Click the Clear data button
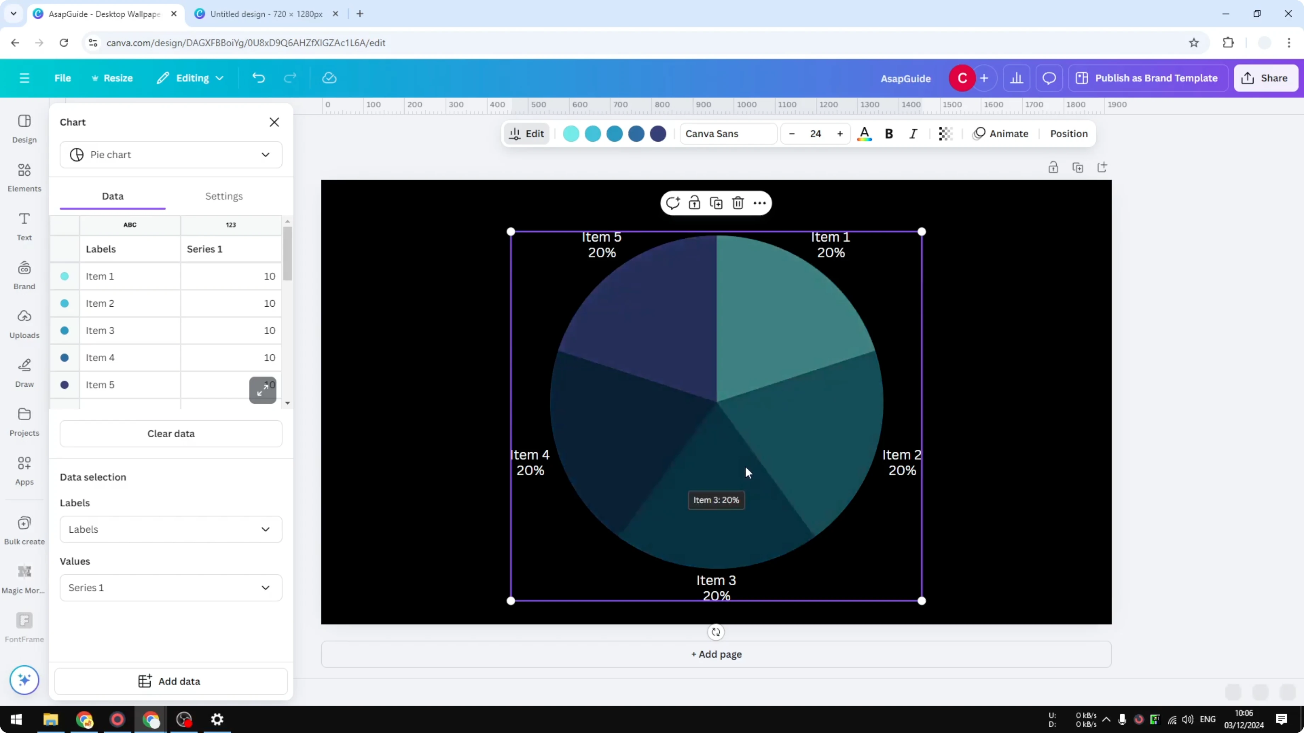The width and height of the screenshot is (1304, 733). (170, 433)
